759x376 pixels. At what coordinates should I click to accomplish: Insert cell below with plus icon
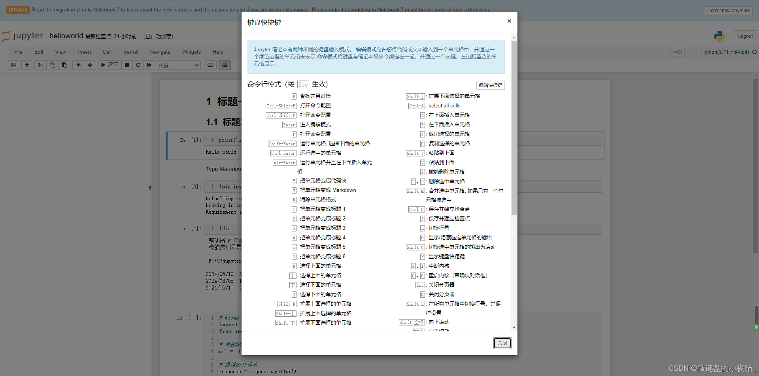27,65
